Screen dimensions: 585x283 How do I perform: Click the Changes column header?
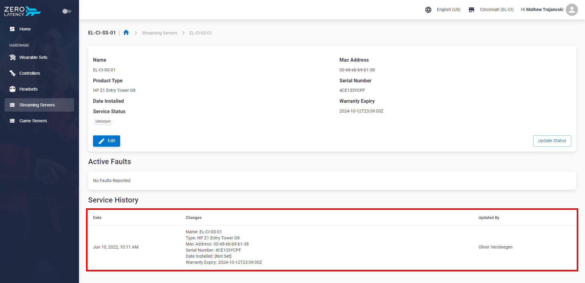click(194, 218)
